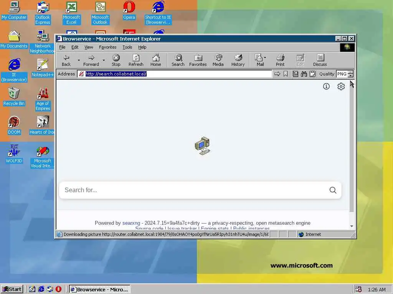Viewport: 393px width, 294px height.
Task: Open the Tools menu
Action: coord(127,47)
